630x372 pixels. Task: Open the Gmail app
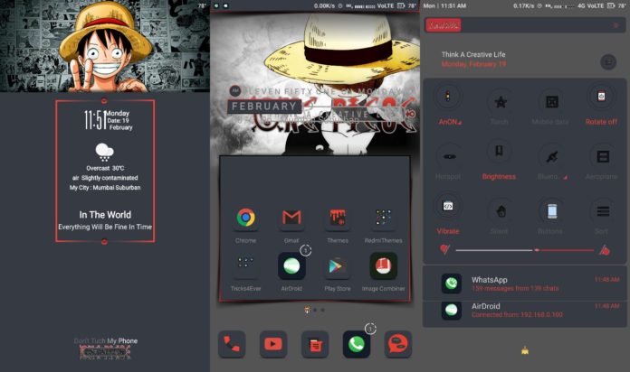291,218
